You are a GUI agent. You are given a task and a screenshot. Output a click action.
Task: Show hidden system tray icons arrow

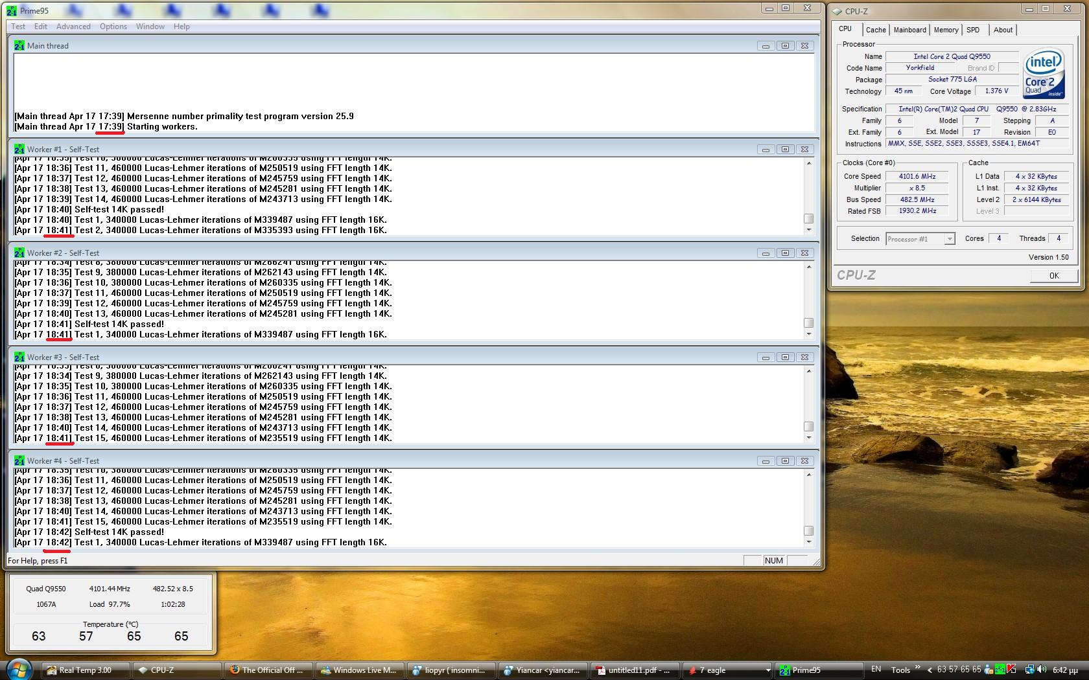point(930,670)
